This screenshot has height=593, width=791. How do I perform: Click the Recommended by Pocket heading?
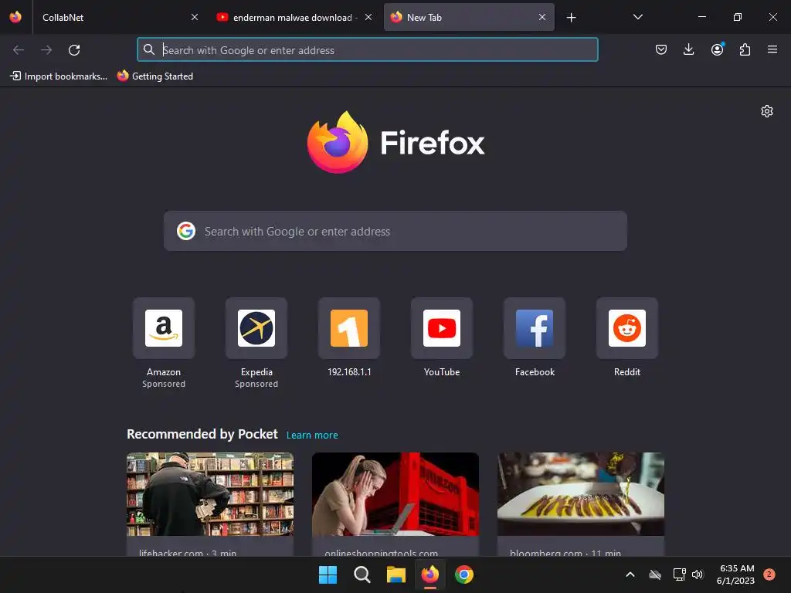coord(202,434)
